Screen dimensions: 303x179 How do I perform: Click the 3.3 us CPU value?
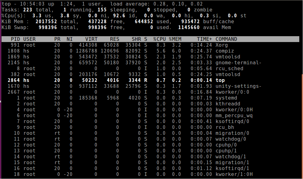pyautogui.click(x=37, y=15)
